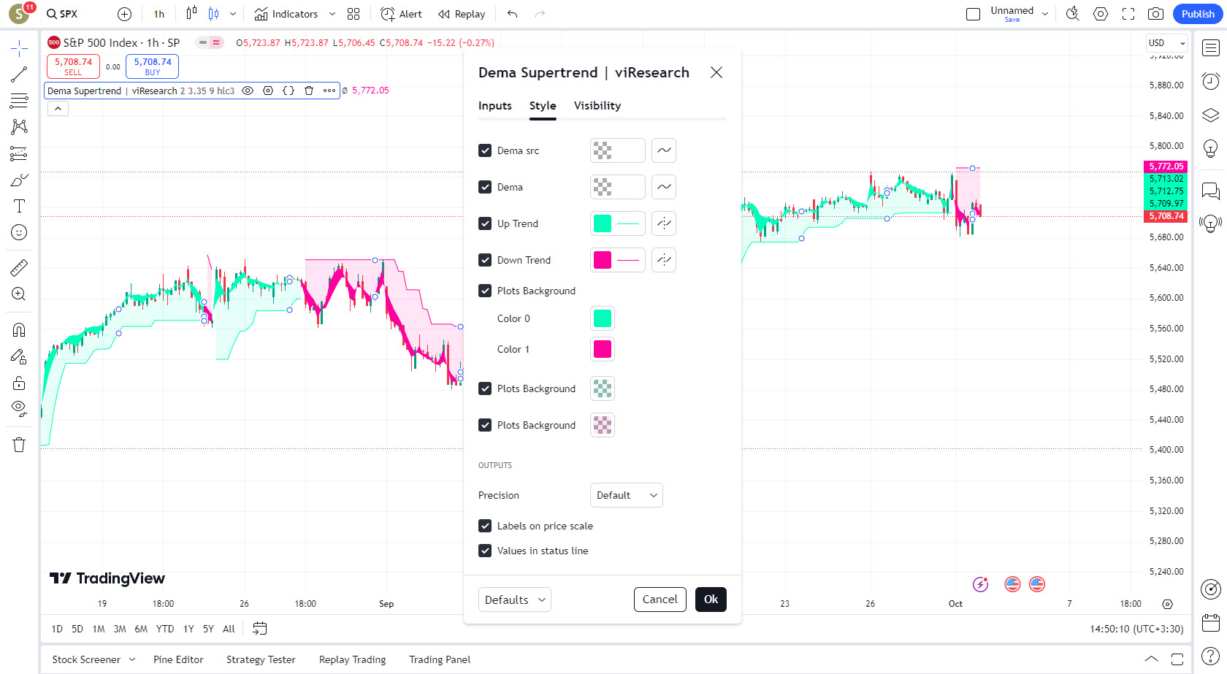The width and height of the screenshot is (1227, 674).
Task: Uncheck the Dema src checkbox
Action: [485, 150]
